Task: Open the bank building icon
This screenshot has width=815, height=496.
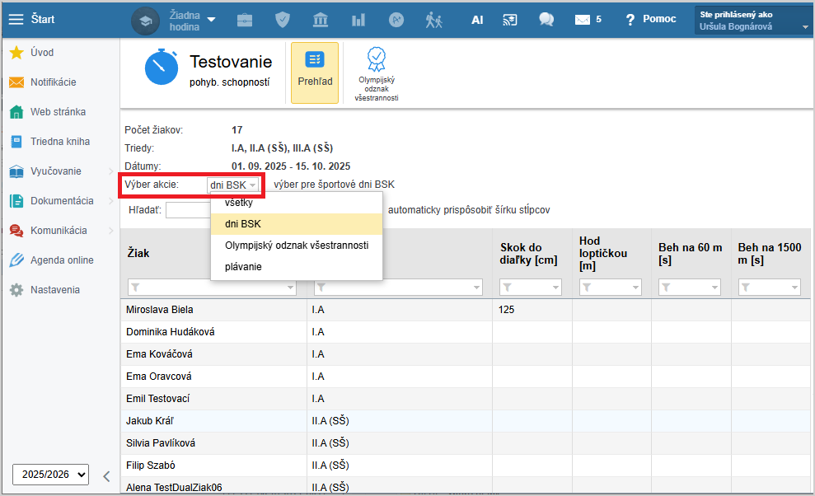Action: tap(321, 20)
